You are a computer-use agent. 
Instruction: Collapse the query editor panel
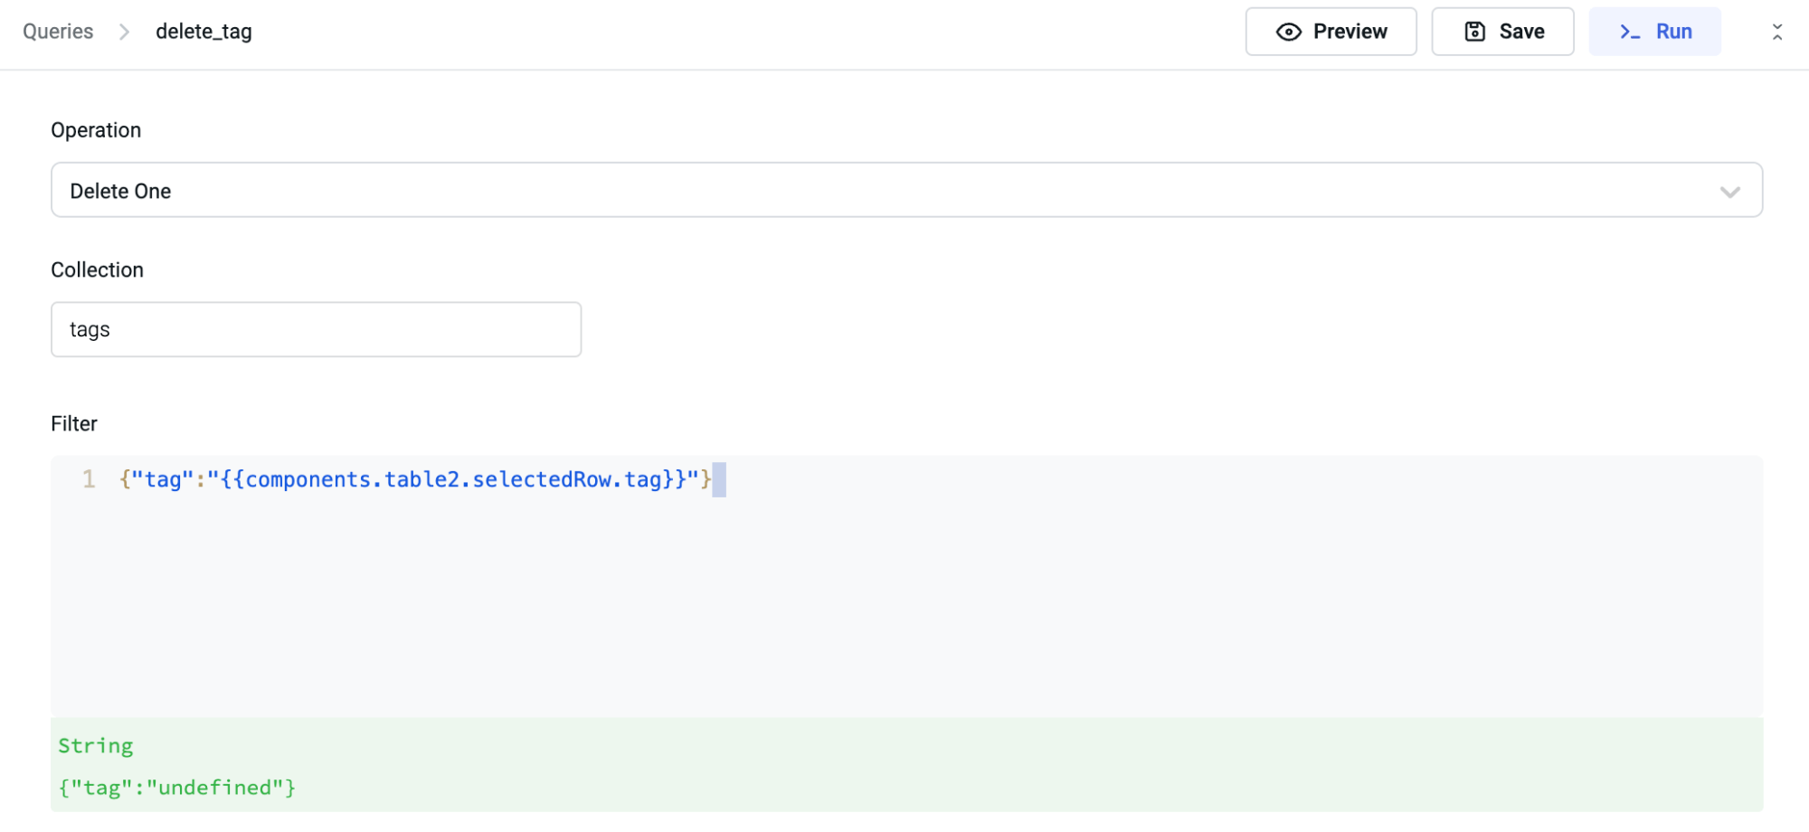[1776, 33]
